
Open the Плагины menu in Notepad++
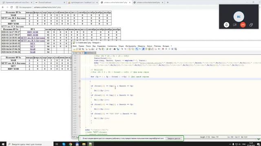[157, 46]
